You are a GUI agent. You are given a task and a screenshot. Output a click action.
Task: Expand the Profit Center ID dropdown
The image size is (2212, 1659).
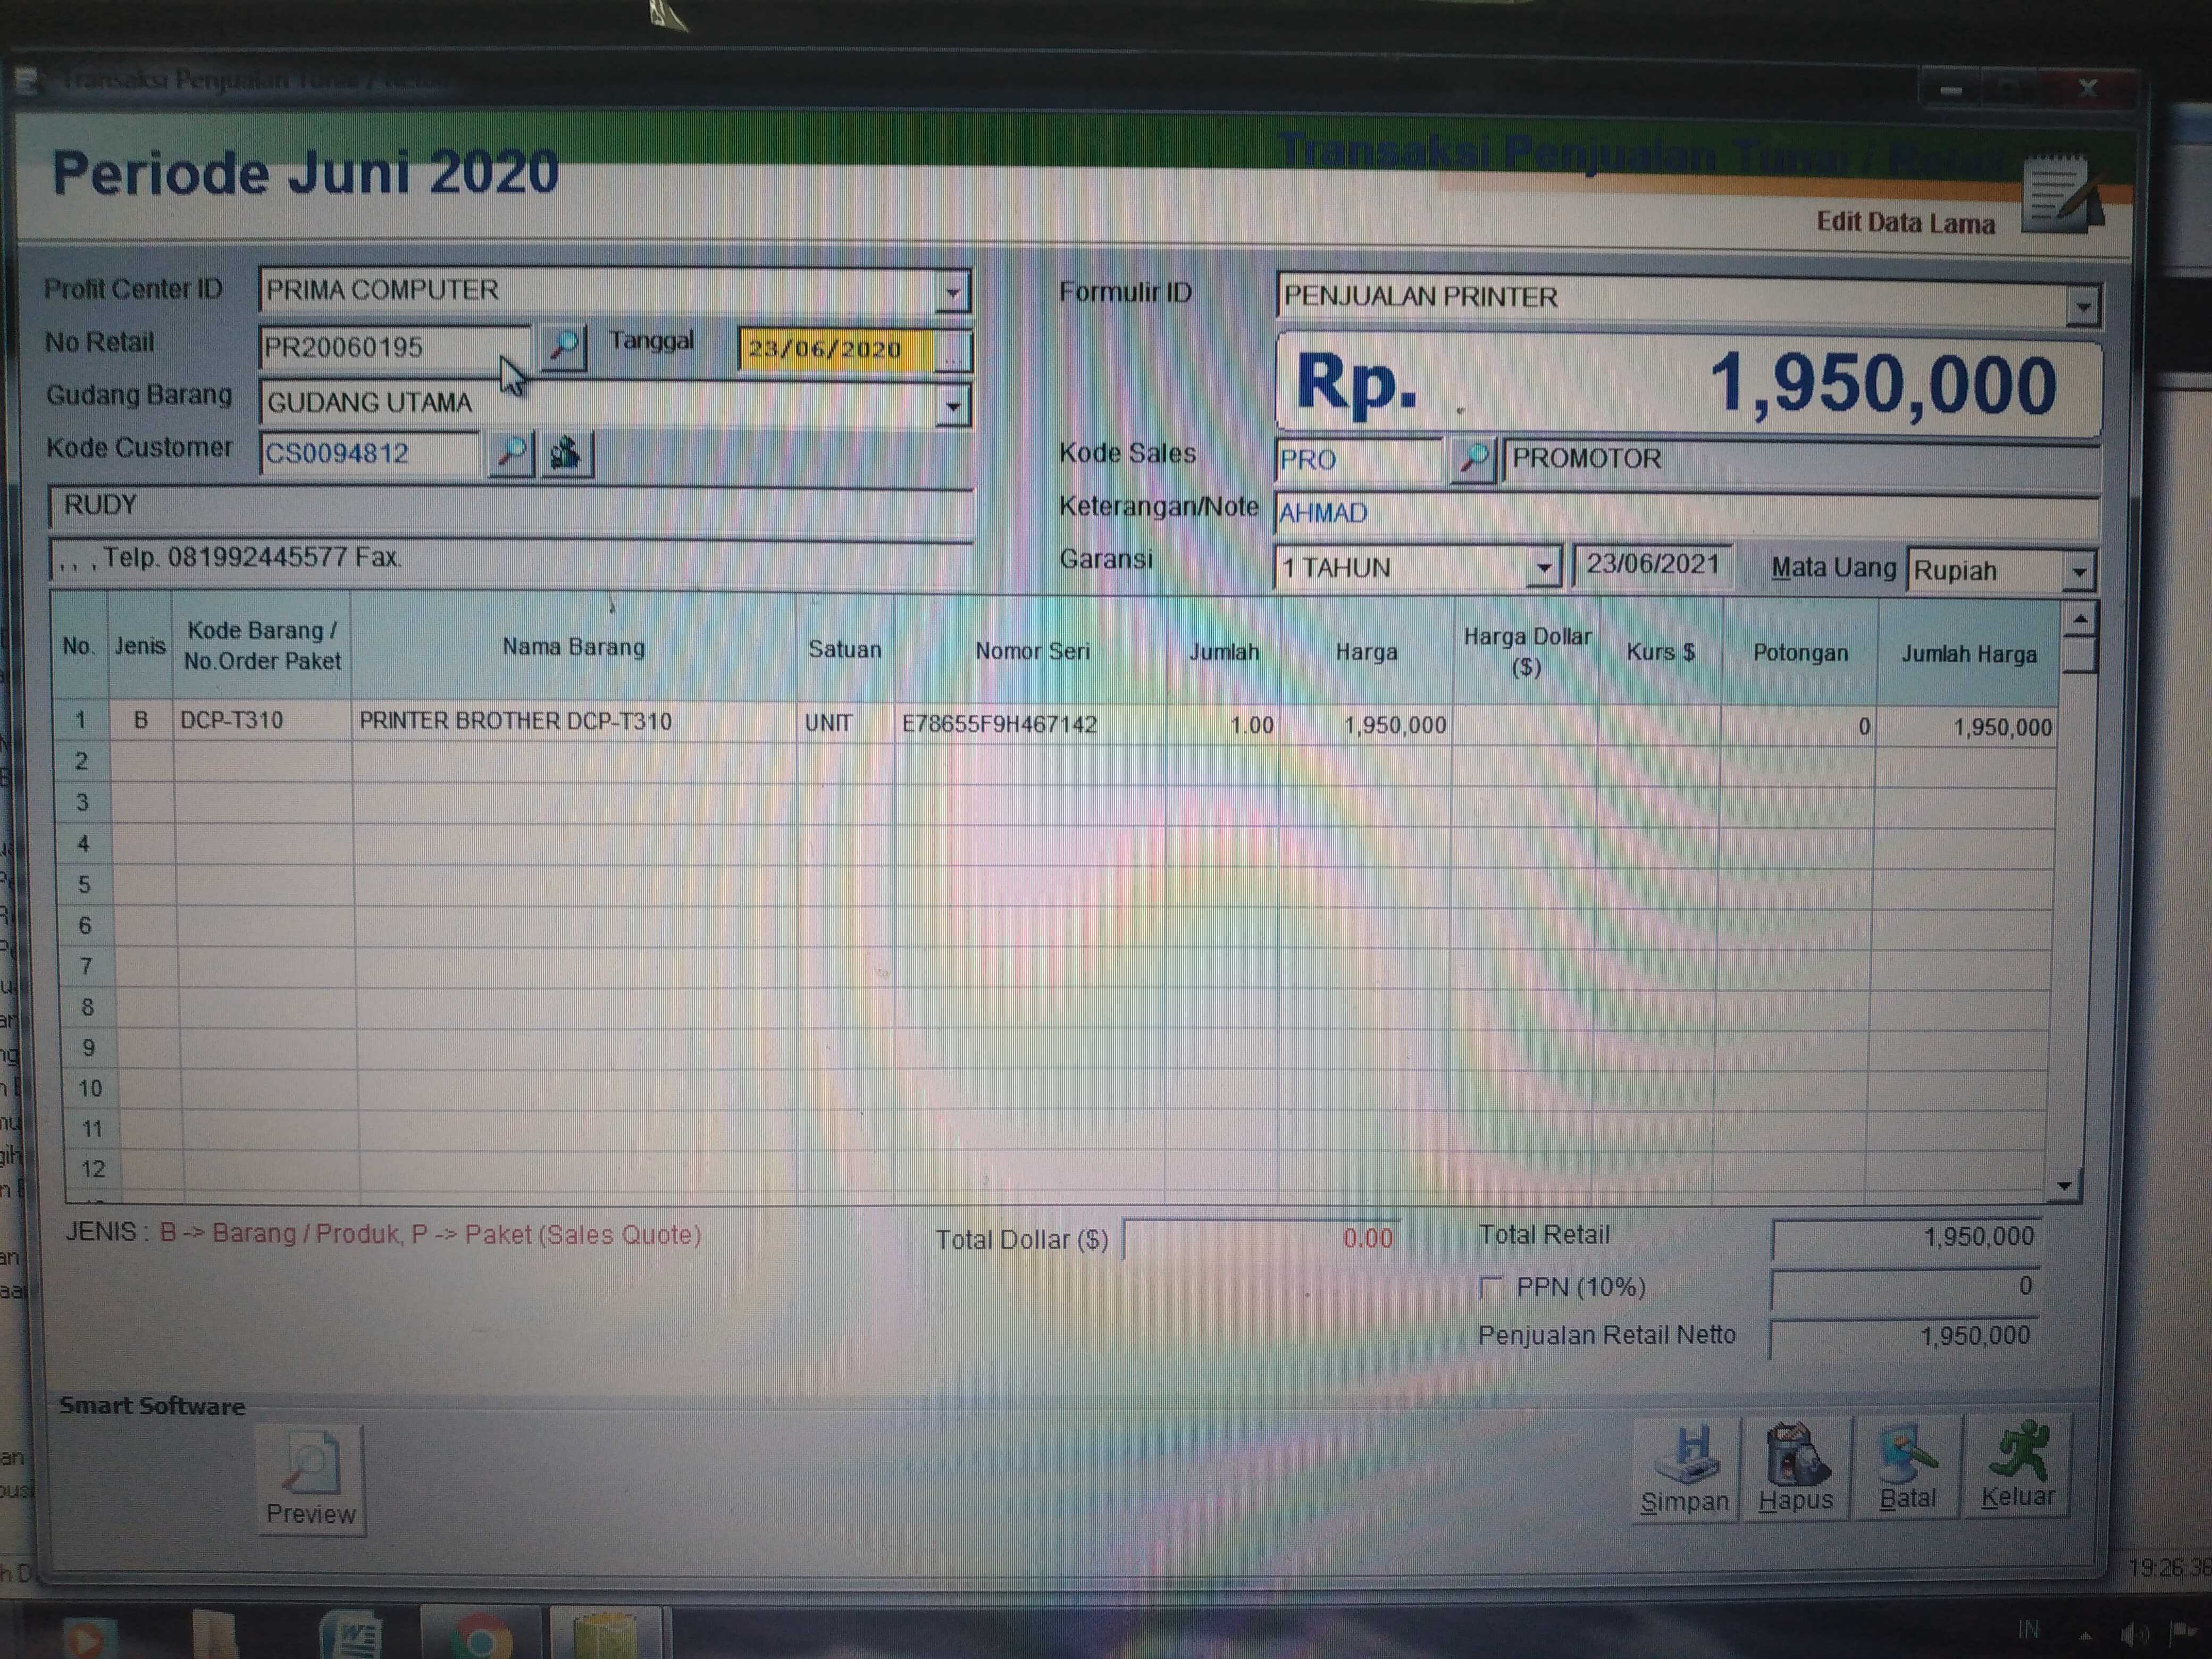click(x=953, y=292)
